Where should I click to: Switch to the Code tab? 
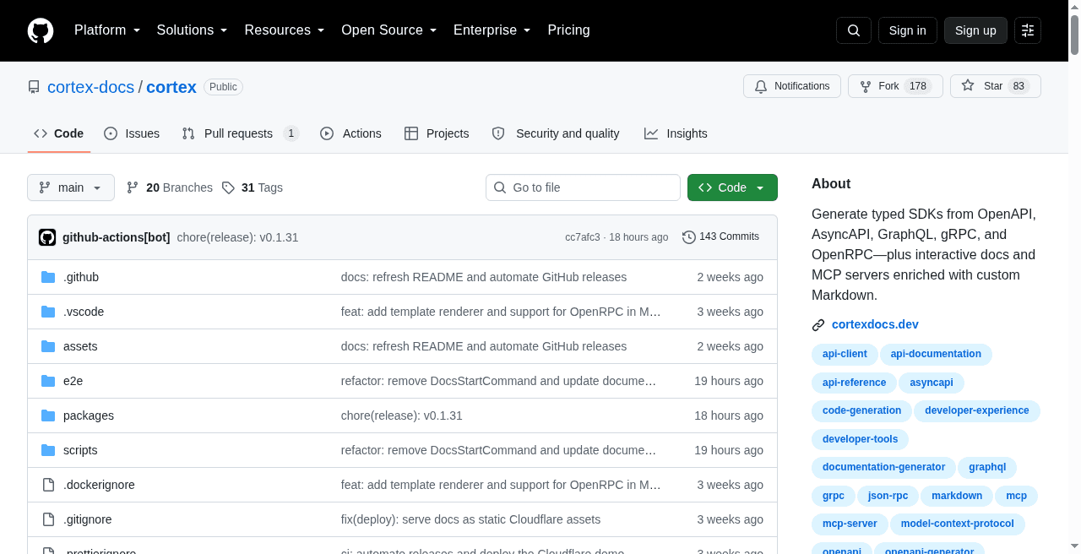click(59, 133)
